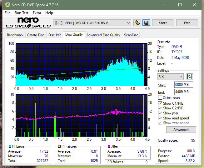Open the Run Test menu
Screen dimensions: 204x168
coord(22,13)
